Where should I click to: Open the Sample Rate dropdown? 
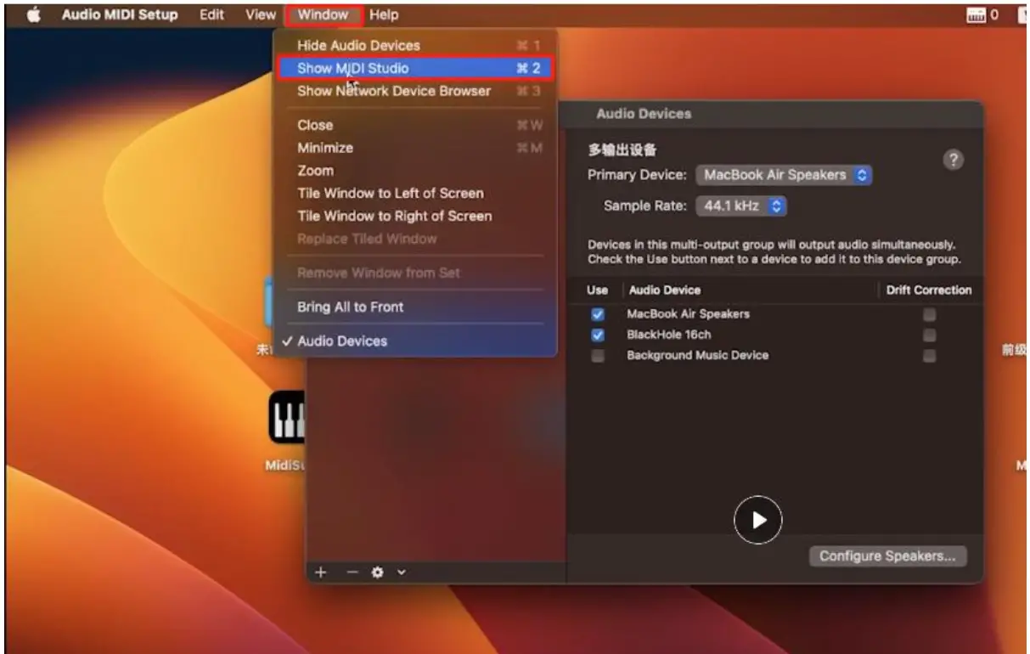pyautogui.click(x=741, y=206)
